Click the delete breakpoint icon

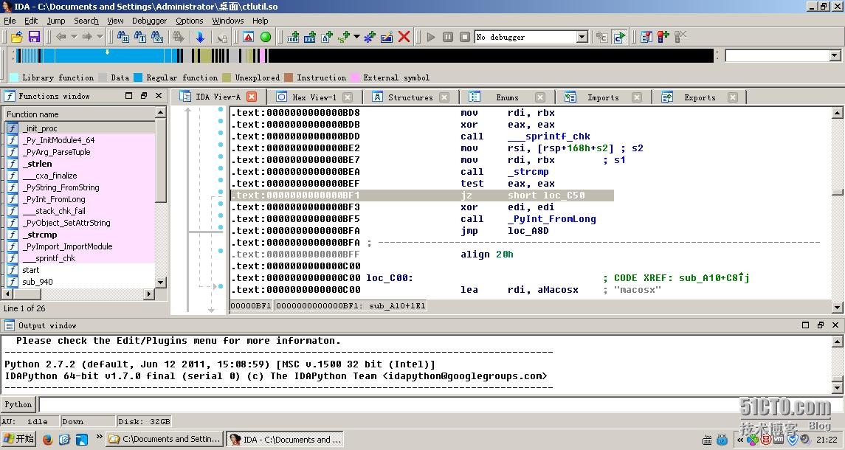[x=680, y=37]
